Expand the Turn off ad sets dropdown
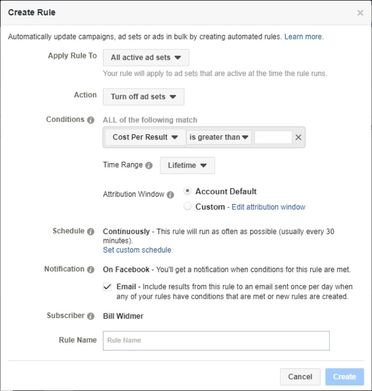Viewport: 372px width, 391px height. click(143, 96)
